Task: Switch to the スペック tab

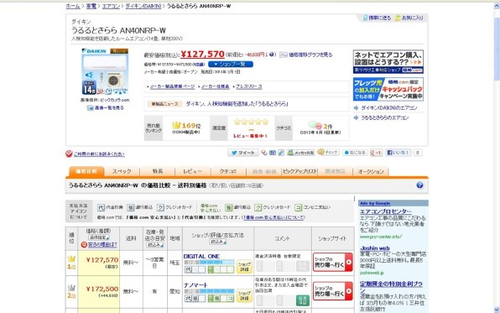Action: [x=122, y=172]
